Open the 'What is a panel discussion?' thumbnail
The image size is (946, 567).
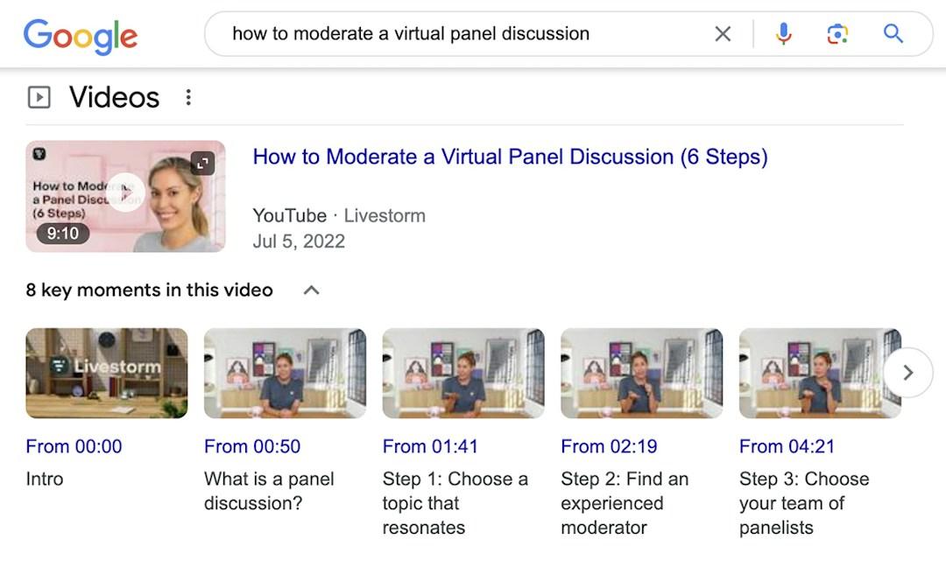[285, 373]
